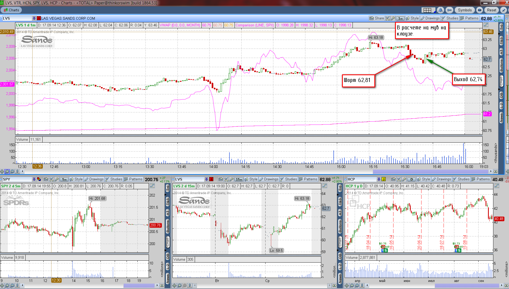Click the scroll-right arrow of the main chart scrollbar
Viewport: 509px width, 289px height.
pyautogui.click(x=491, y=171)
